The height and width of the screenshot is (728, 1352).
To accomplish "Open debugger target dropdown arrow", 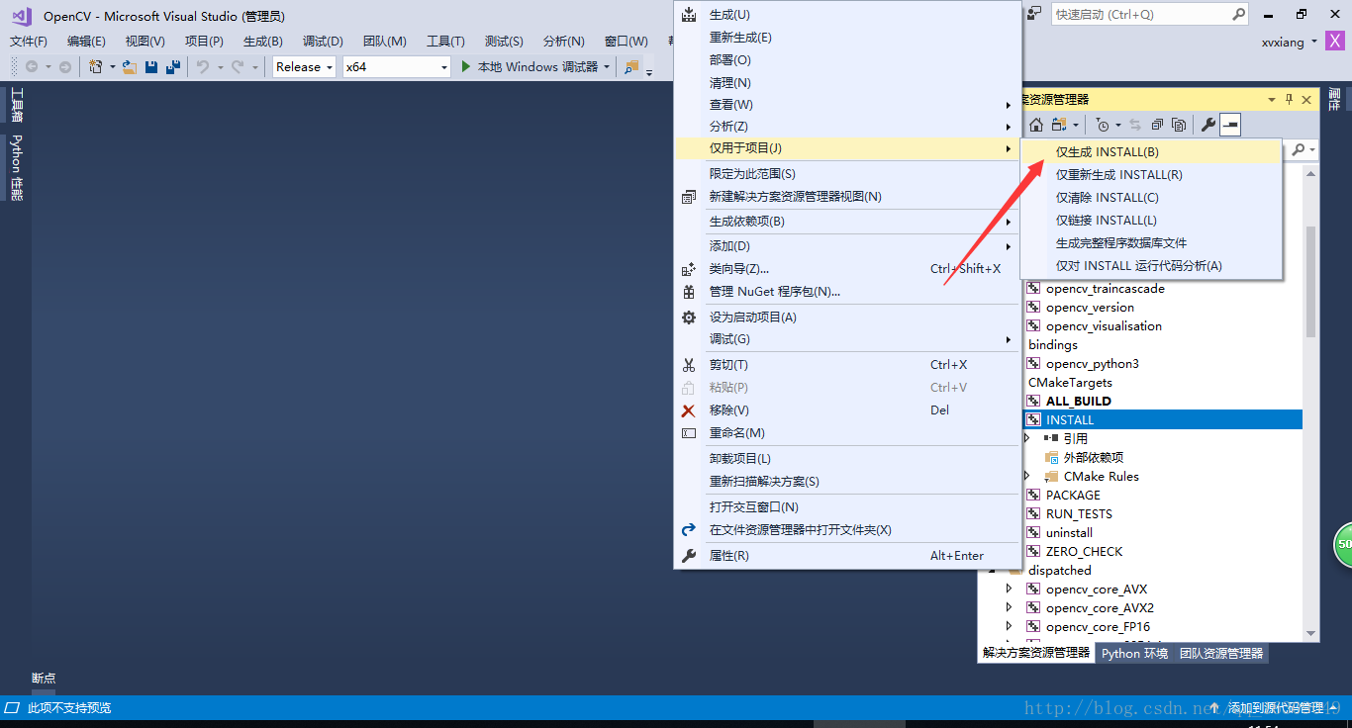I will point(607,67).
